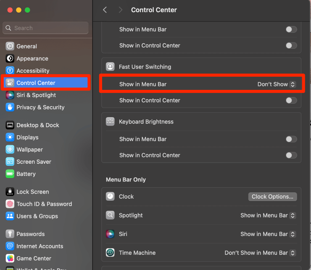Click the Accessibility sidebar icon
The height and width of the screenshot is (270, 311).
(10, 71)
